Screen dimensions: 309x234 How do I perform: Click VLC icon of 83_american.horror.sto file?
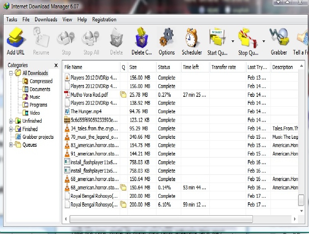click(x=67, y=145)
